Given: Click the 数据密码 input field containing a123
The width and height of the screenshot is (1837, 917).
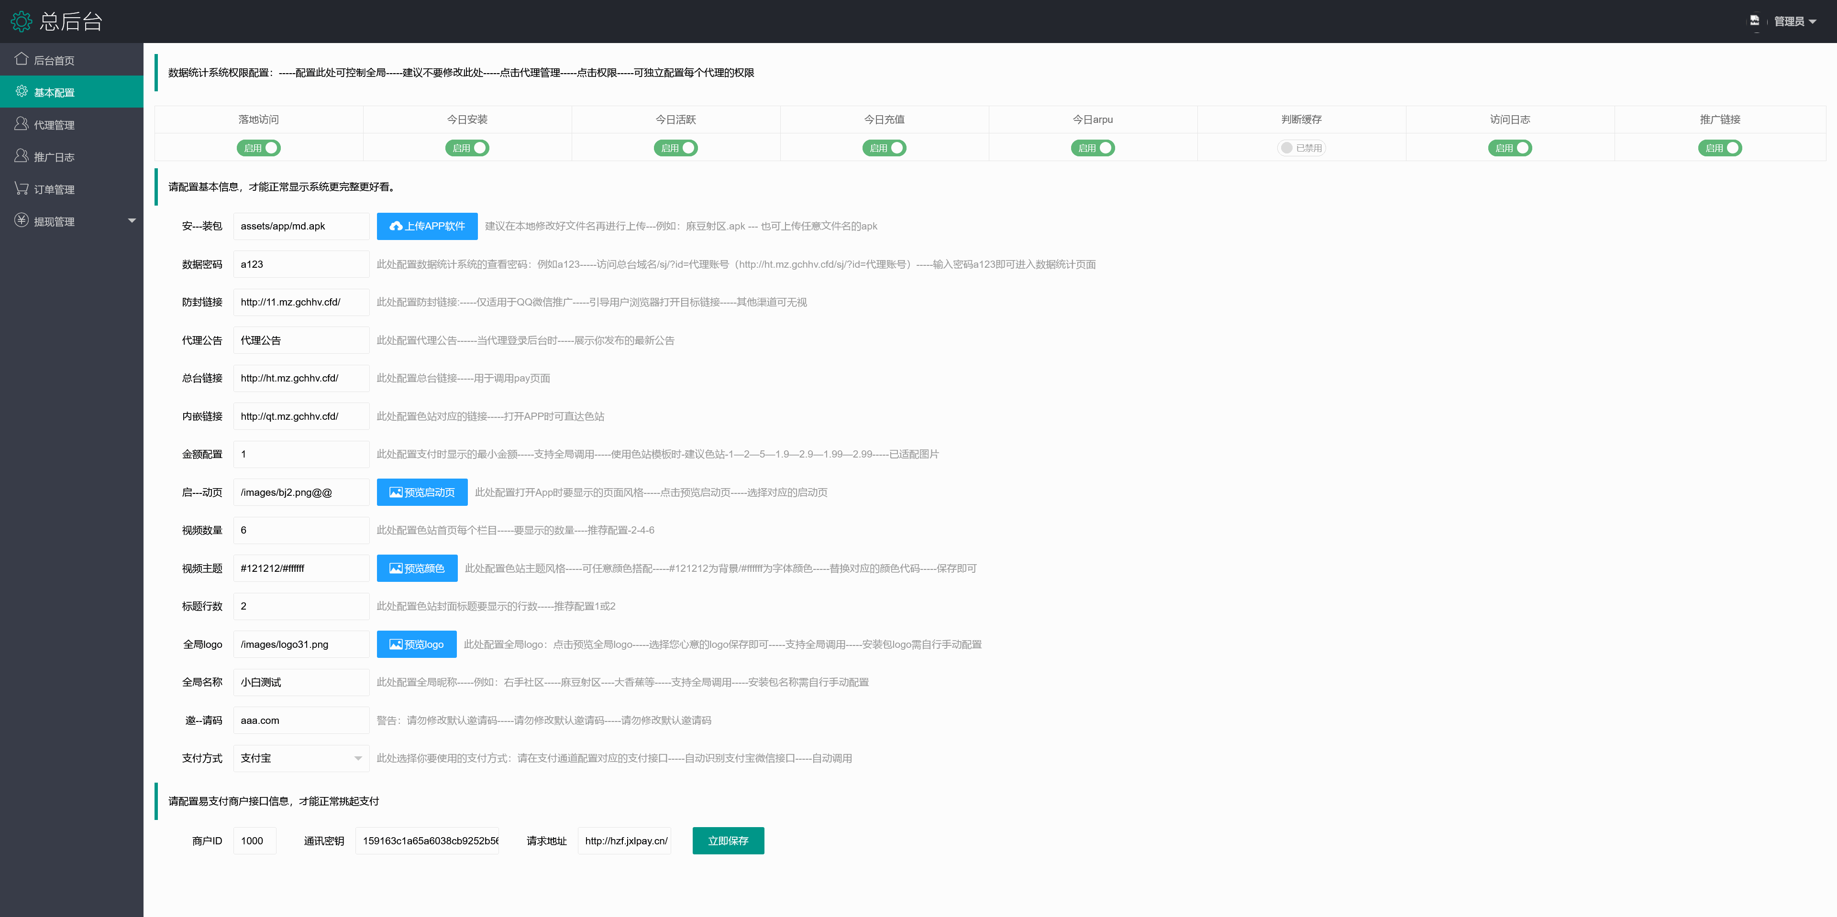Looking at the screenshot, I should pos(301,264).
